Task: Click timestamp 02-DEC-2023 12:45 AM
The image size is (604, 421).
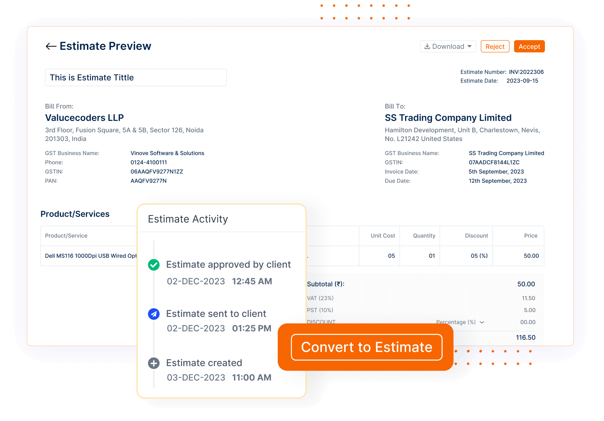Action: tap(219, 281)
